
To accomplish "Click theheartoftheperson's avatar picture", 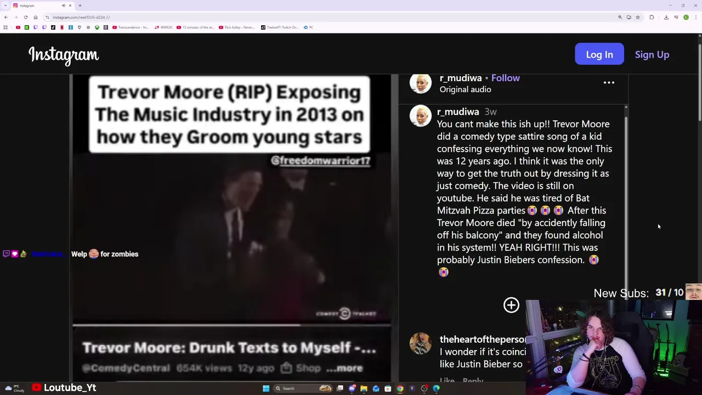I will 421,344.
